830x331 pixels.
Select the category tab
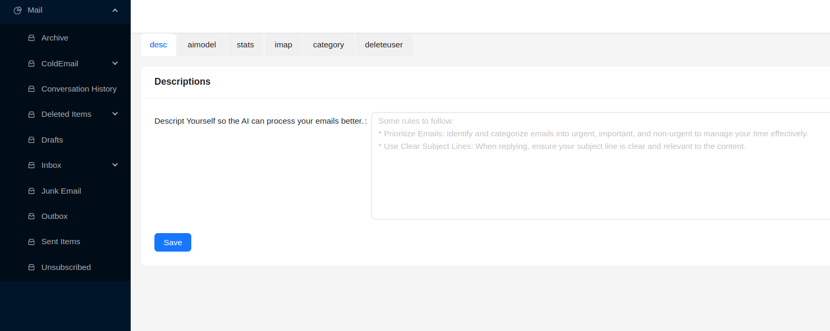pos(328,45)
